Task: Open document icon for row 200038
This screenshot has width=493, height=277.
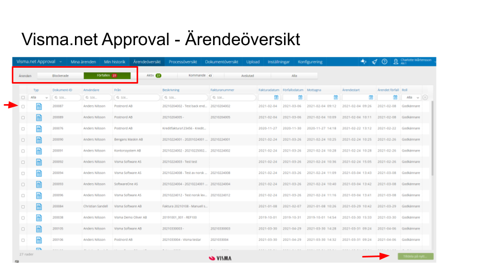Action: (39, 218)
